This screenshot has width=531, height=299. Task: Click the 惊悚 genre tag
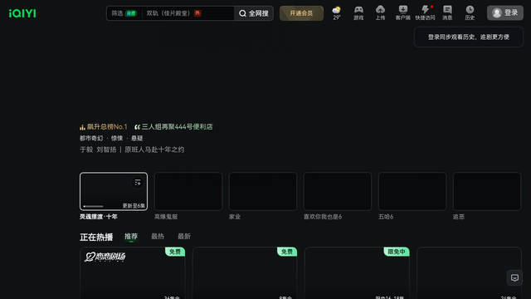[x=117, y=139]
